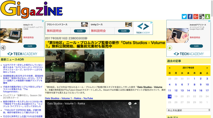Open the year and month select dropdown
This screenshot has height=118, width=213.
[188, 110]
